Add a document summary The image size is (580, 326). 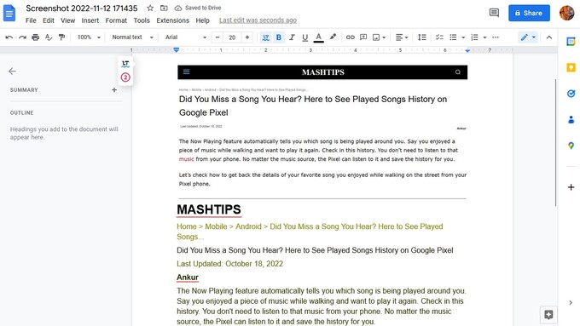pos(114,89)
